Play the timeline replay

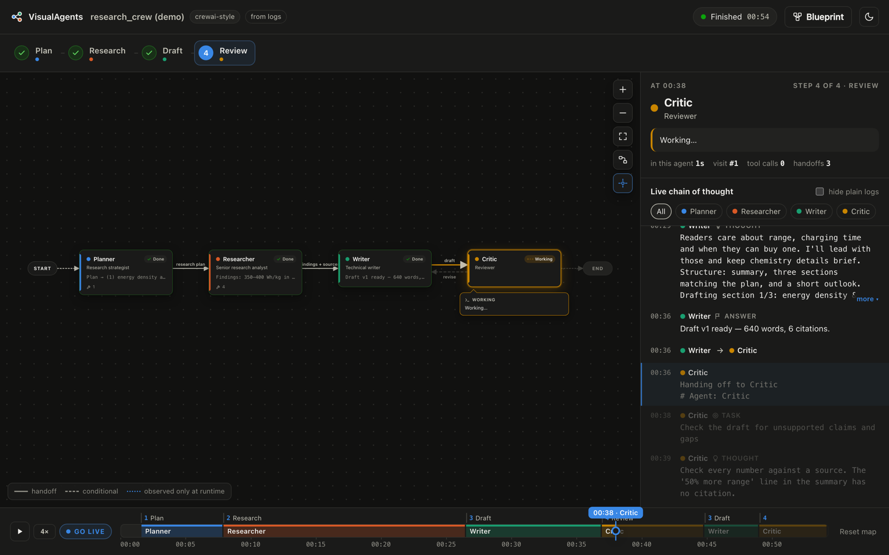(x=20, y=531)
